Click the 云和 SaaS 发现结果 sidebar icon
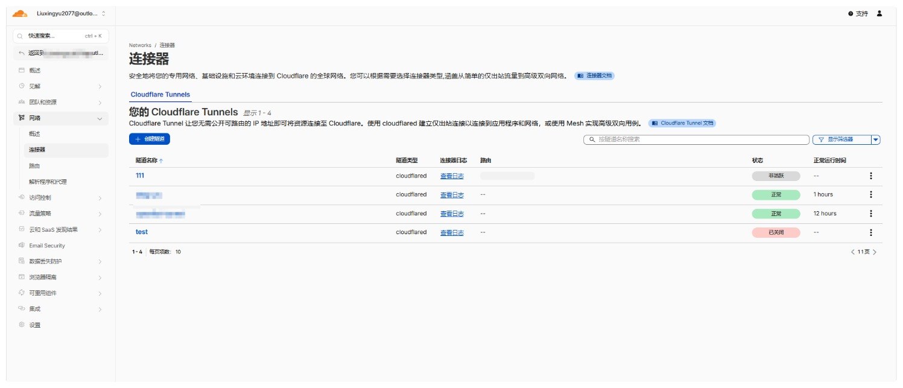 tap(22, 229)
